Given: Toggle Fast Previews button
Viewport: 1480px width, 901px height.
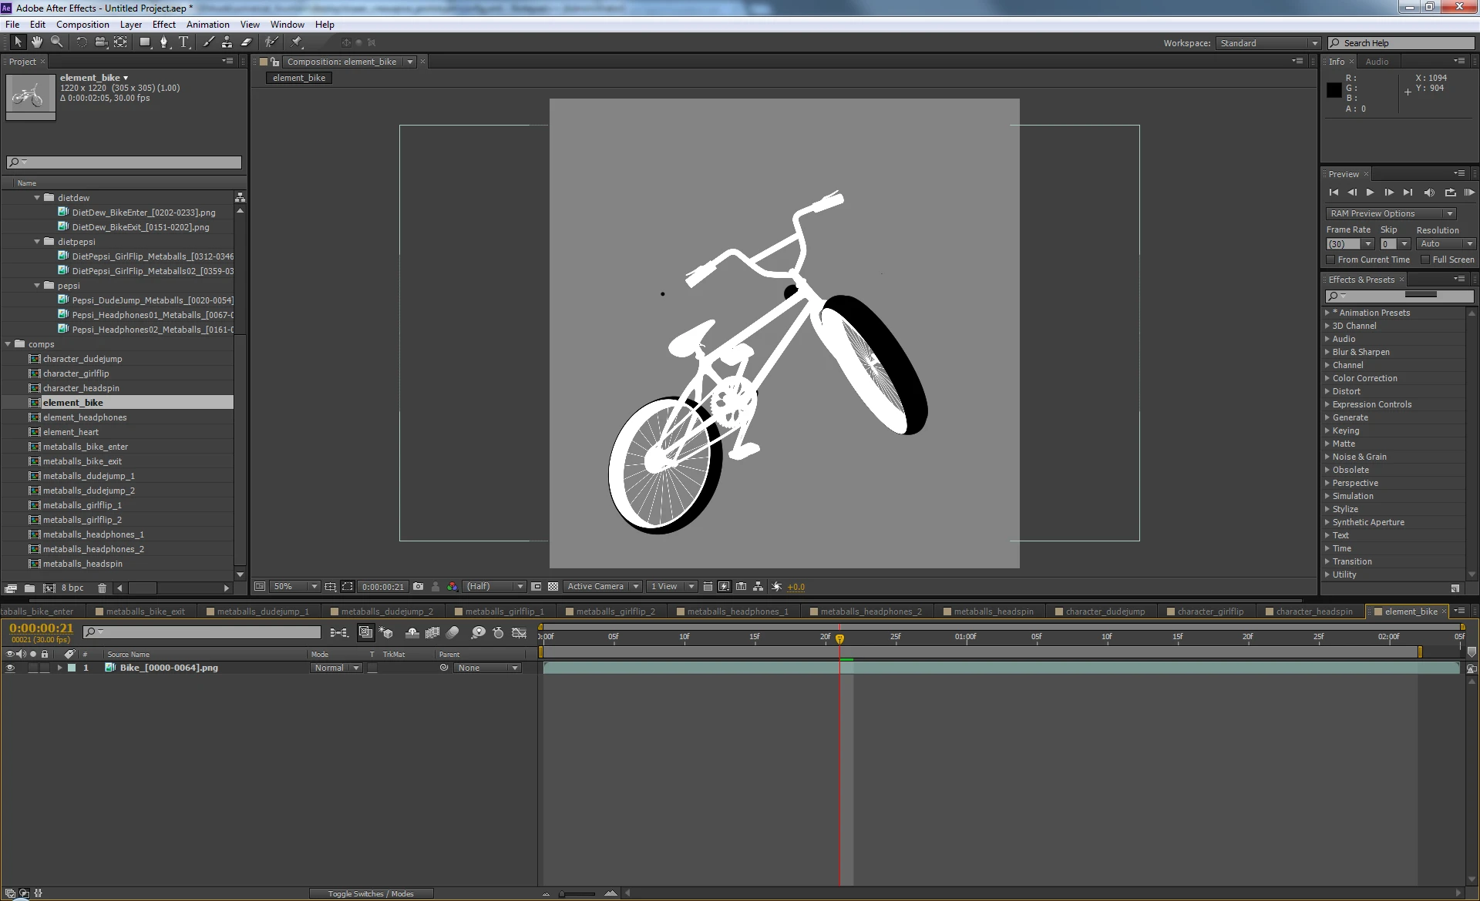Looking at the screenshot, I should click(x=724, y=586).
